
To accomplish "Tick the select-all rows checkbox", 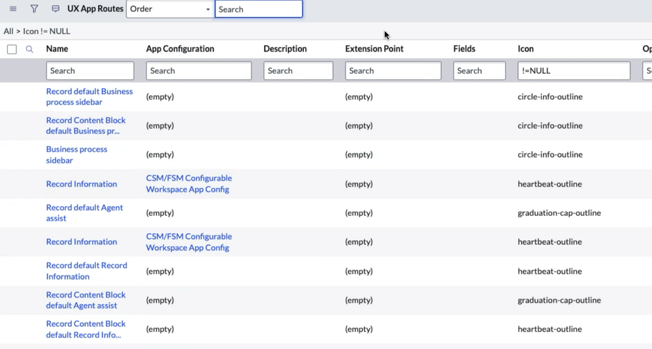I will (12, 50).
